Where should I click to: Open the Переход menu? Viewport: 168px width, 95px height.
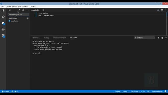coord(25,6)
